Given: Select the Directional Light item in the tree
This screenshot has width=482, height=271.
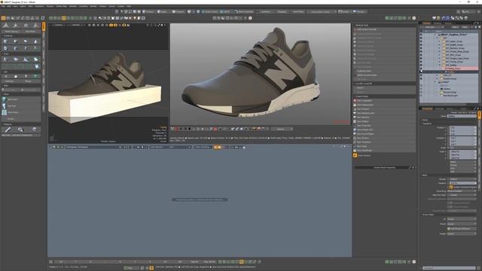Looking at the screenshot, I should click(451, 96).
